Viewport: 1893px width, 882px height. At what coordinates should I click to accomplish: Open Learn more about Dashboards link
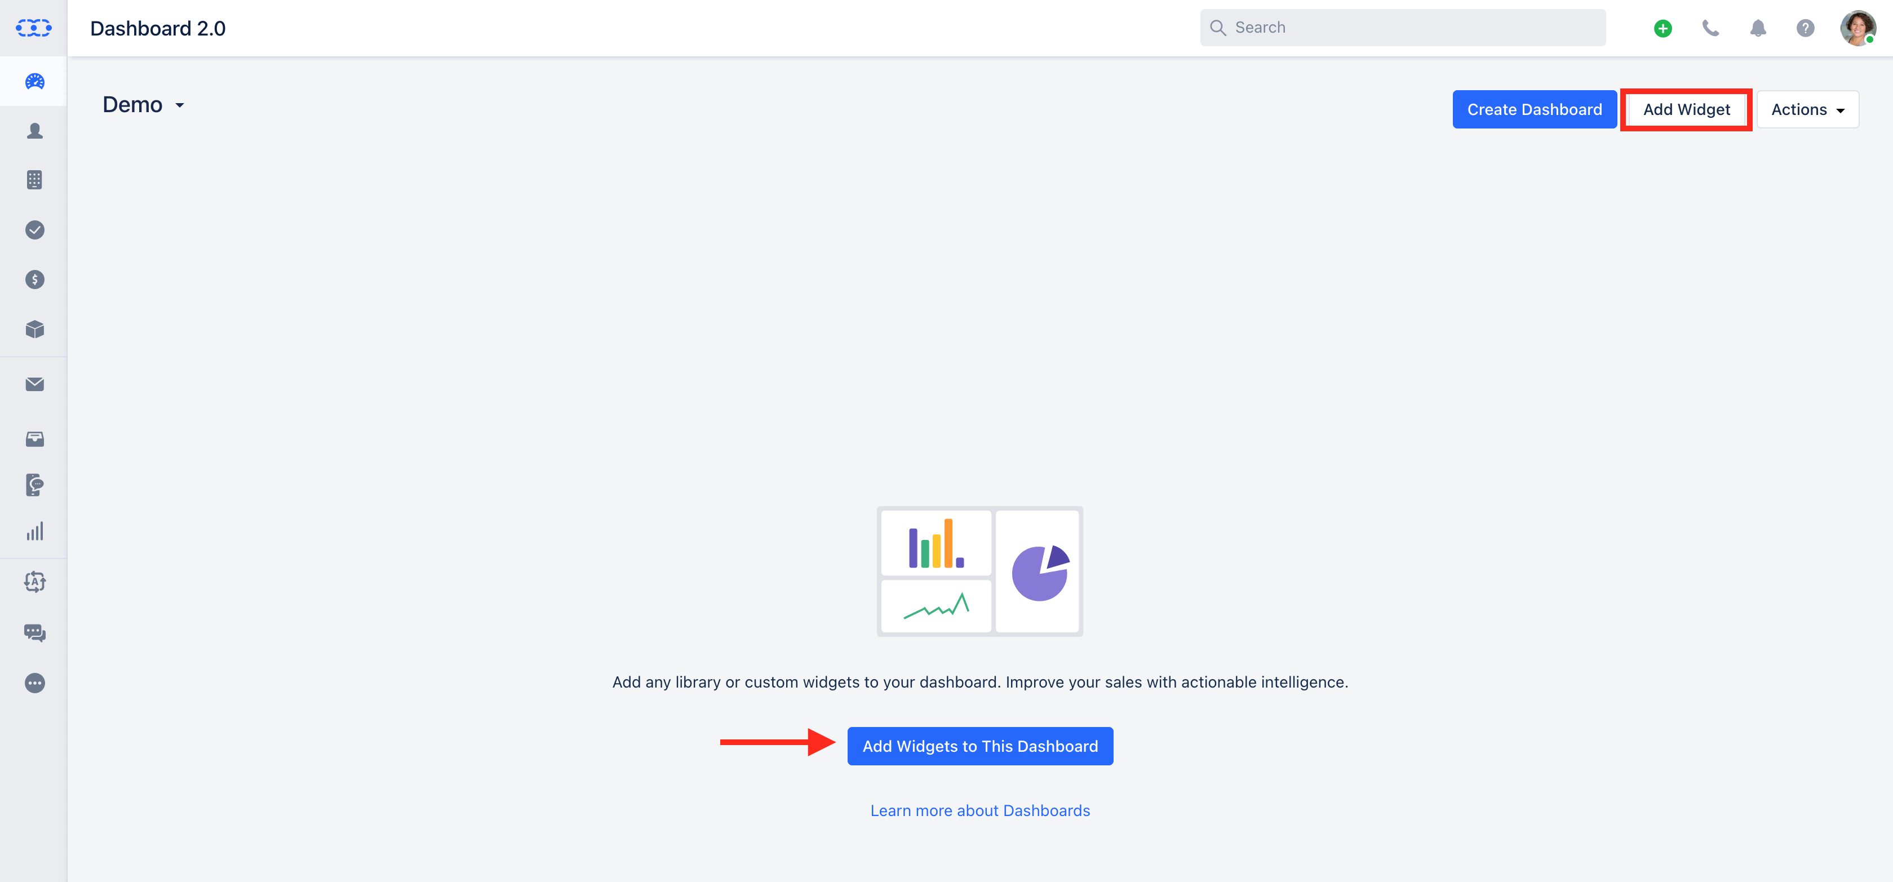click(979, 810)
